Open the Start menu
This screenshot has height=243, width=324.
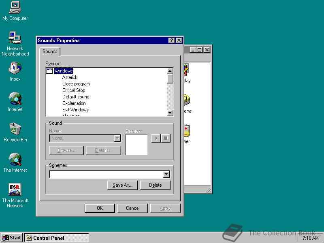pos(12,238)
